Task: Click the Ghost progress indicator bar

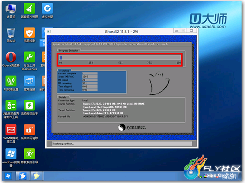Action: (120, 57)
